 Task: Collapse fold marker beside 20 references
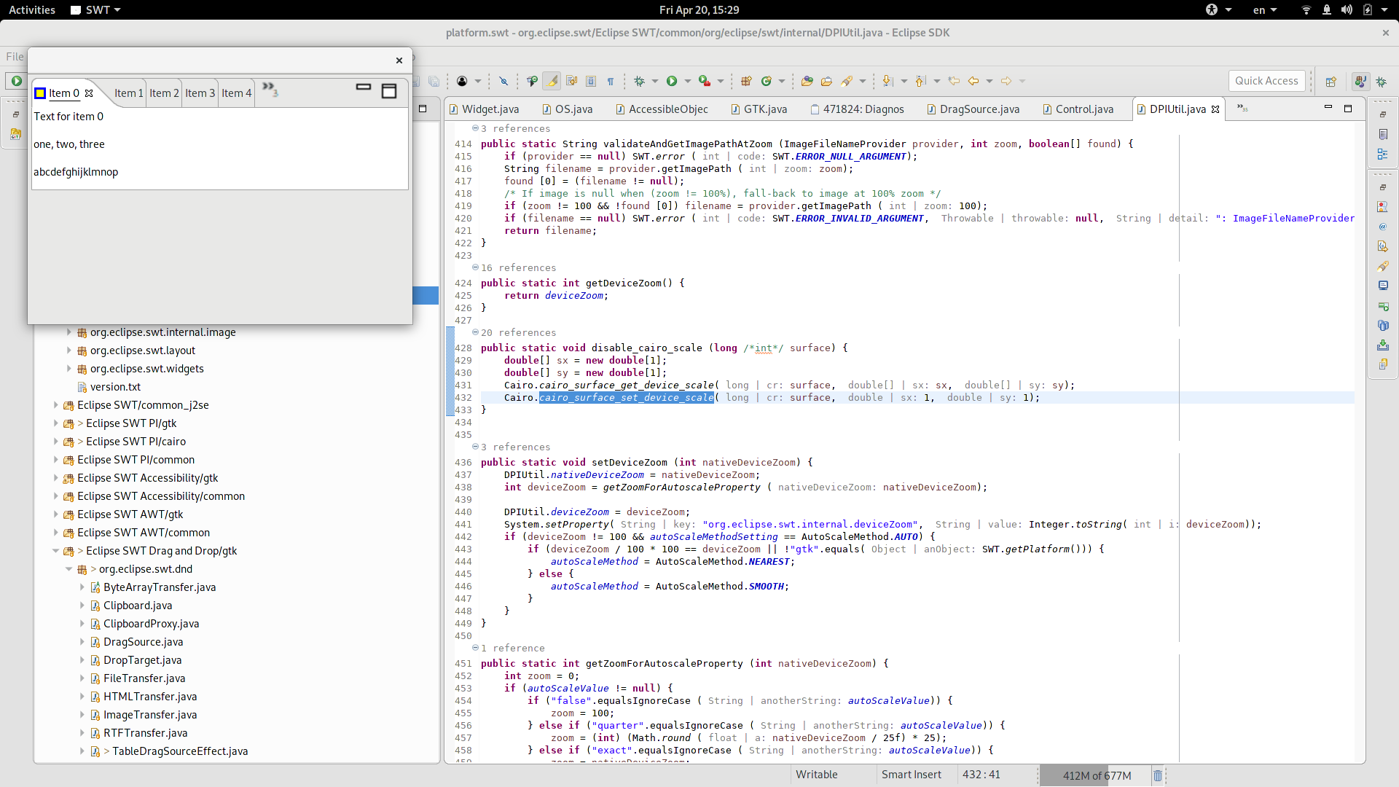pyautogui.click(x=475, y=332)
